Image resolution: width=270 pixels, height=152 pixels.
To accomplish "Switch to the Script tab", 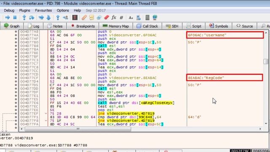I will (194, 26).
